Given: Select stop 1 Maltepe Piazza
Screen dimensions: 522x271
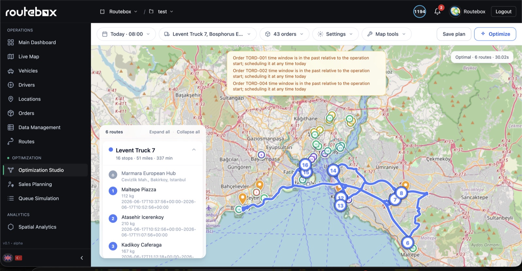Looking at the screenshot, I should pyautogui.click(x=153, y=198).
